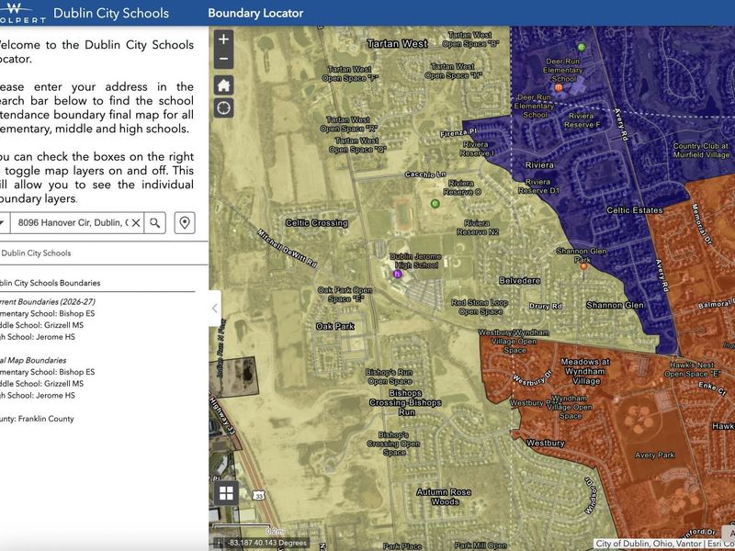
Task: Open the search source dropdown arrow
Action: pyautogui.click(x=4, y=222)
